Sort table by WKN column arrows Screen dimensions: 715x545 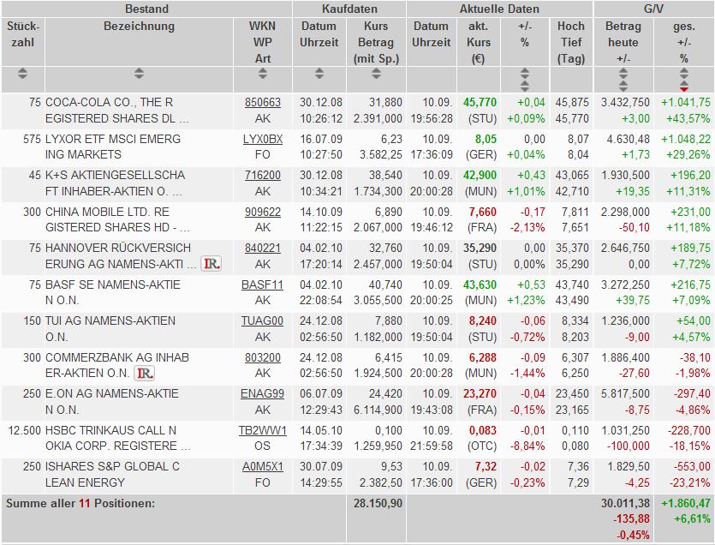tap(263, 74)
